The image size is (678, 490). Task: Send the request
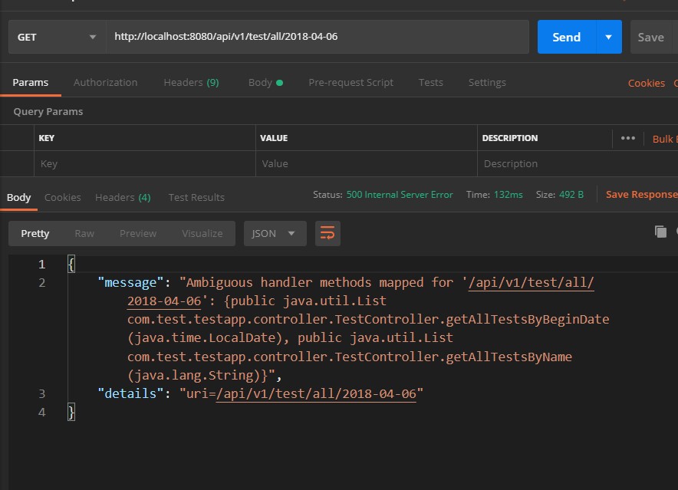(566, 36)
